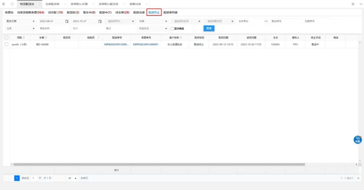This screenshot has height=190, width=364.
Task: Click the home icon in tab bar
Action: pos(12,4)
